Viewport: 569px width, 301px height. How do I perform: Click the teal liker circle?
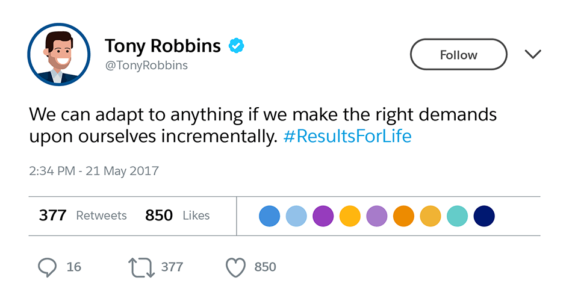[458, 216]
